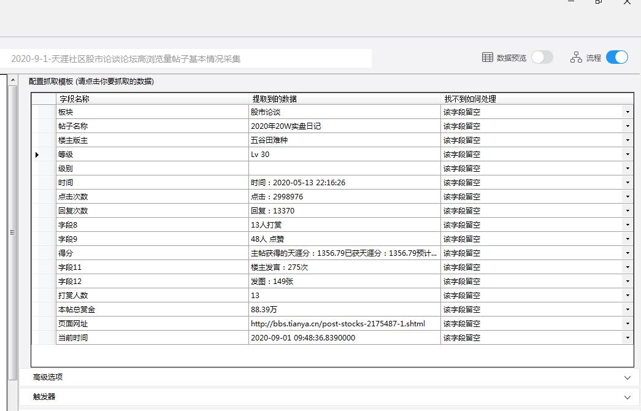
Task: Open the dropdown for the 等级 row
Action: click(628, 154)
